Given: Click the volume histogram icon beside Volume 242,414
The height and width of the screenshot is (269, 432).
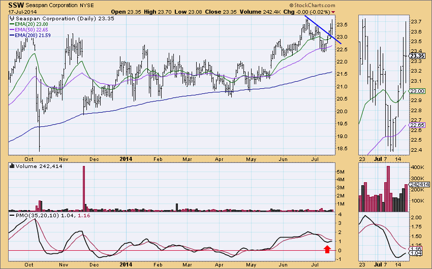Looking at the screenshot, I should (12, 166).
